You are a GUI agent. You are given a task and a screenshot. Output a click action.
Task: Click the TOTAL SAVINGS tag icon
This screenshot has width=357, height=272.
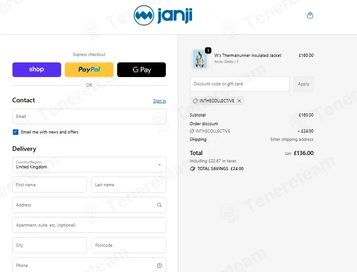click(x=193, y=169)
